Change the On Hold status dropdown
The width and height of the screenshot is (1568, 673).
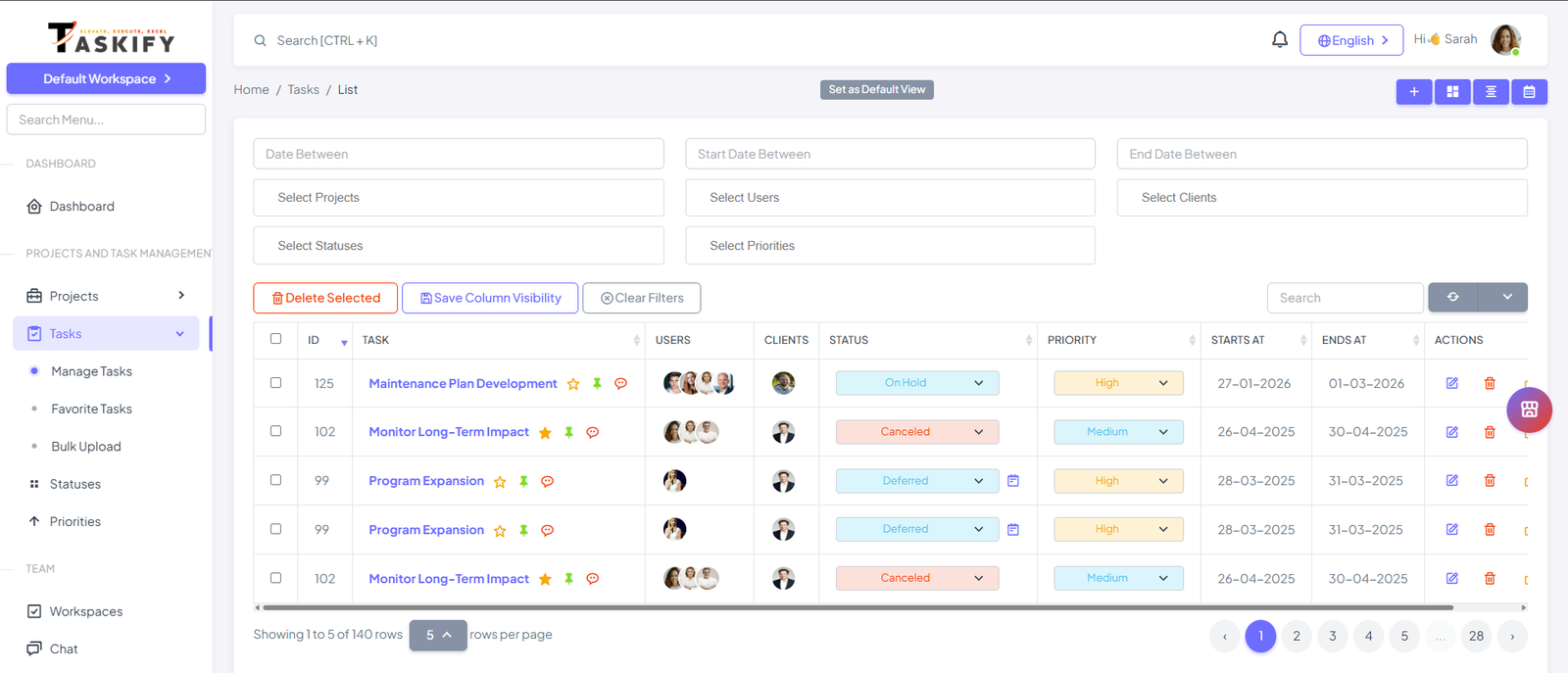[917, 383]
